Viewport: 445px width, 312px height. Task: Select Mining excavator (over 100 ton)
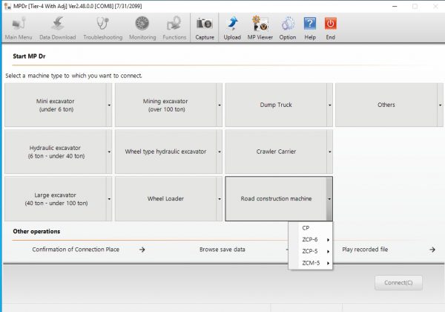pos(165,105)
